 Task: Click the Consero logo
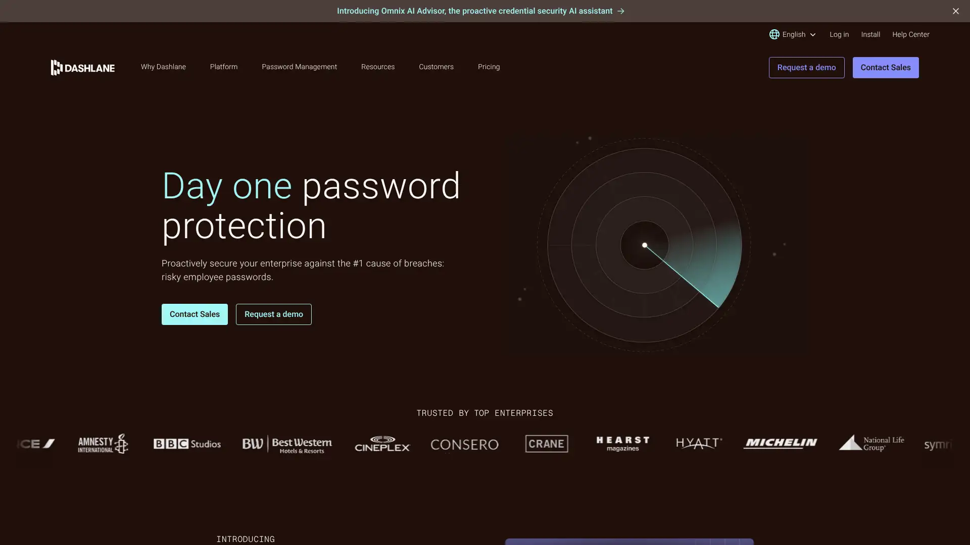(464, 445)
